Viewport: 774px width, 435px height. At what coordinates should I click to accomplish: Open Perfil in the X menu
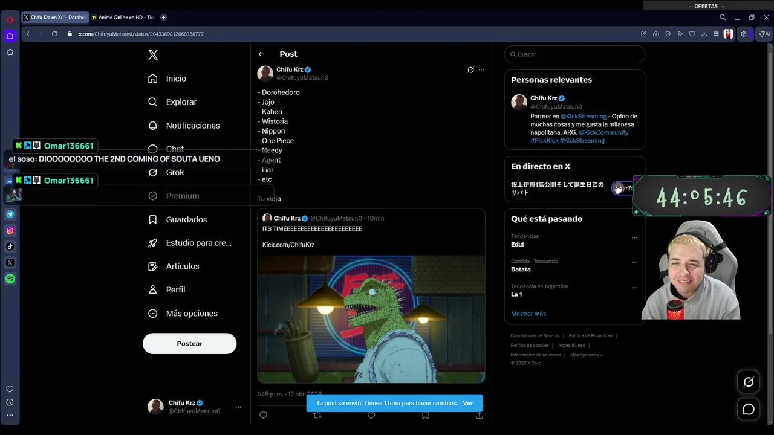tap(167, 290)
